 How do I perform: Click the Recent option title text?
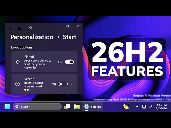(x=29, y=79)
